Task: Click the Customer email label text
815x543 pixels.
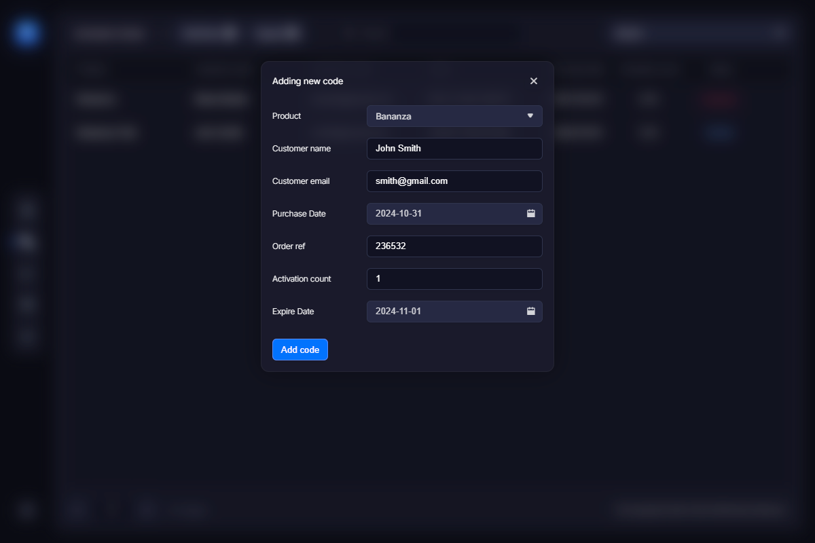Action: [x=301, y=181]
